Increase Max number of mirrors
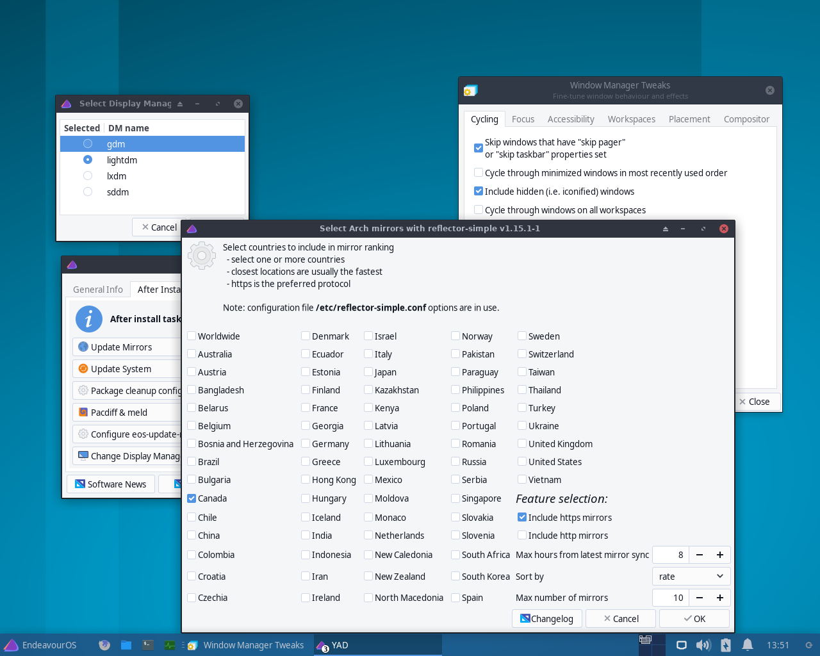 pos(720,598)
